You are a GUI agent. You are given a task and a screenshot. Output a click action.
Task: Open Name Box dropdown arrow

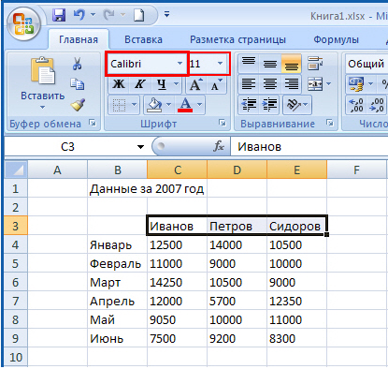pos(140,147)
